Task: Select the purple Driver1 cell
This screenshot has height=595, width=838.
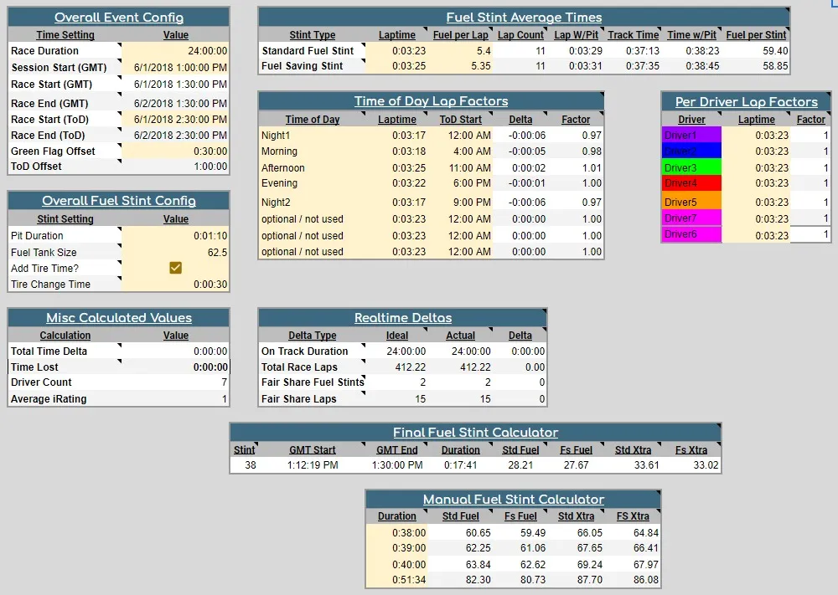Action: pos(691,136)
